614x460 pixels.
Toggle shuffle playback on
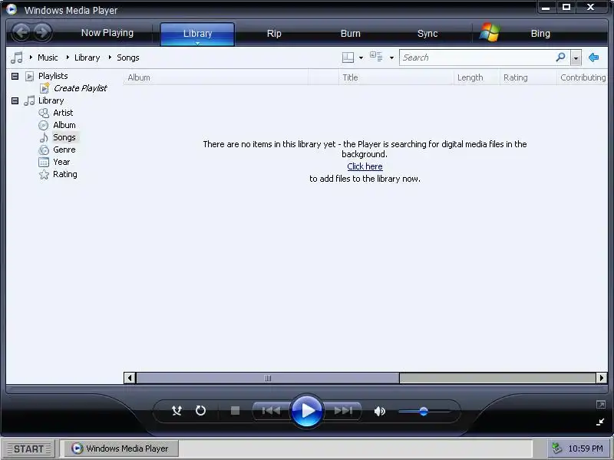tap(177, 410)
